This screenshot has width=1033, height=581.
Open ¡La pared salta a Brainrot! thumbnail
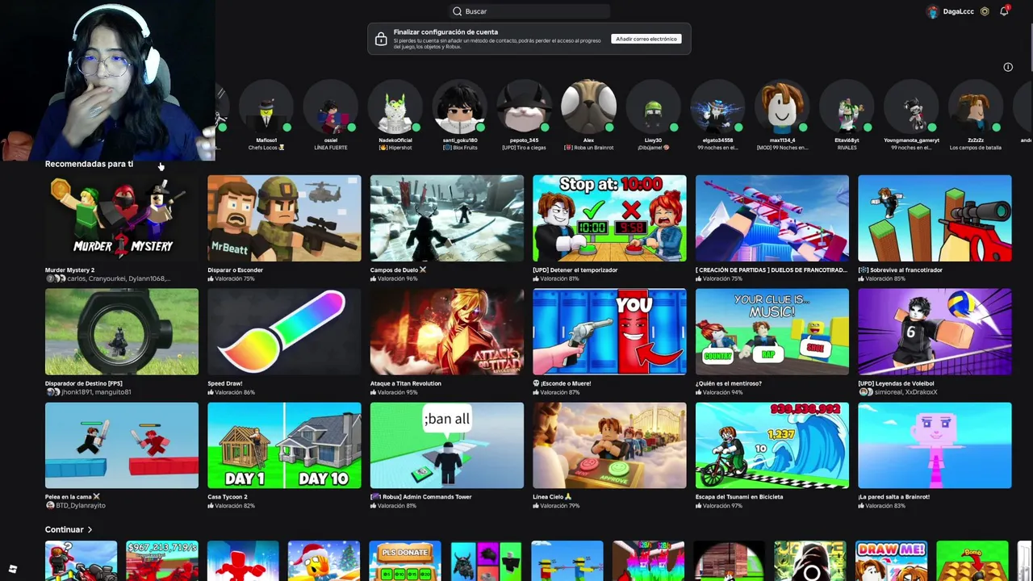pyautogui.click(x=935, y=445)
